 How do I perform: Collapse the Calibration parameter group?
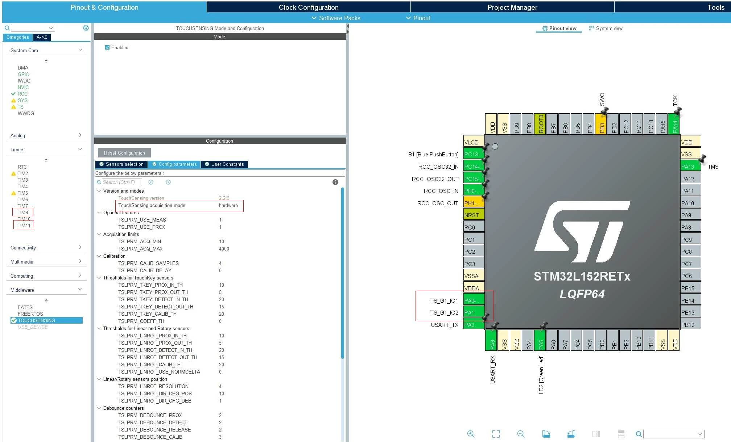coord(99,256)
